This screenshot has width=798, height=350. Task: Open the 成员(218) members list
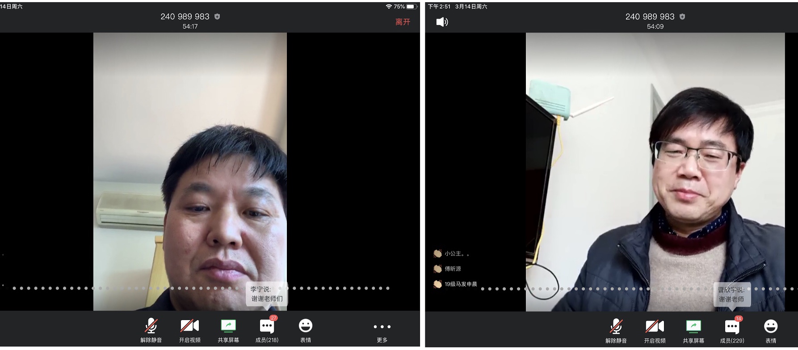pos(267,330)
